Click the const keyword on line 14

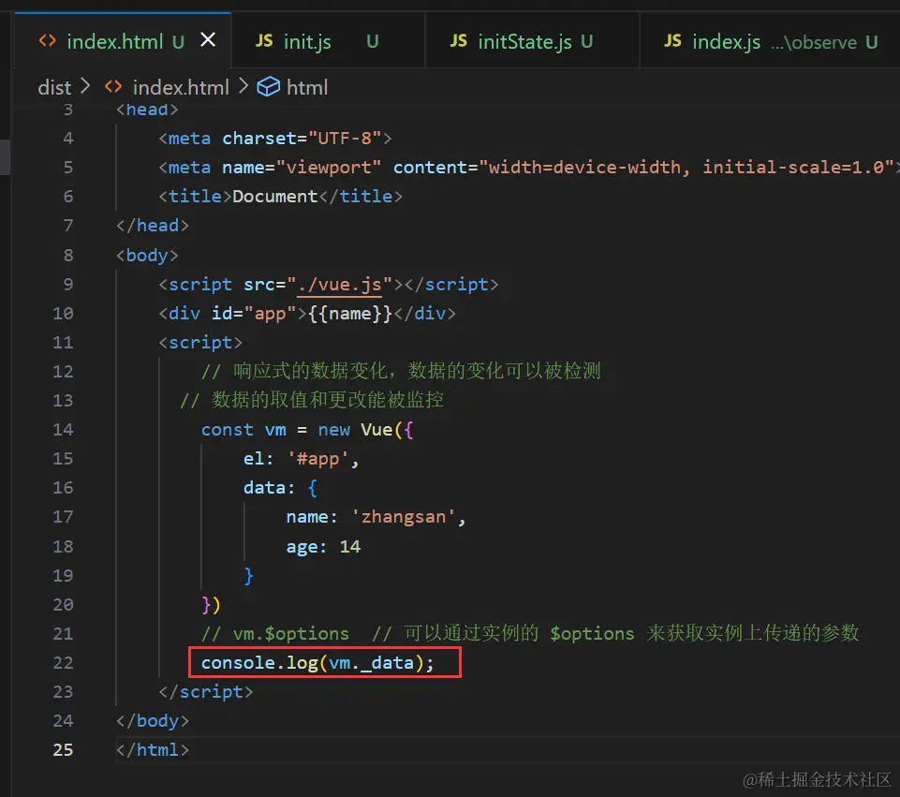tap(228, 430)
